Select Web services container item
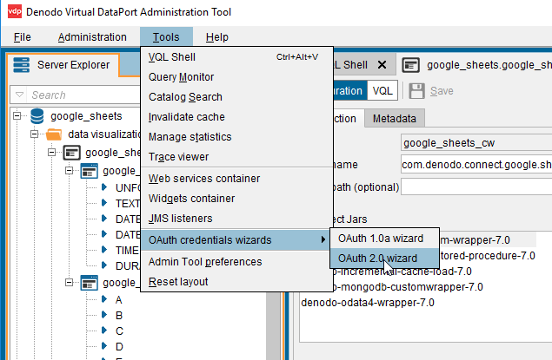This screenshot has width=552, height=360. [x=236, y=179]
